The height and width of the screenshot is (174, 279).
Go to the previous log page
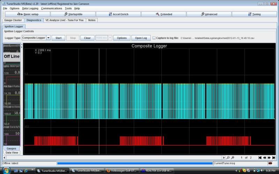(265, 158)
